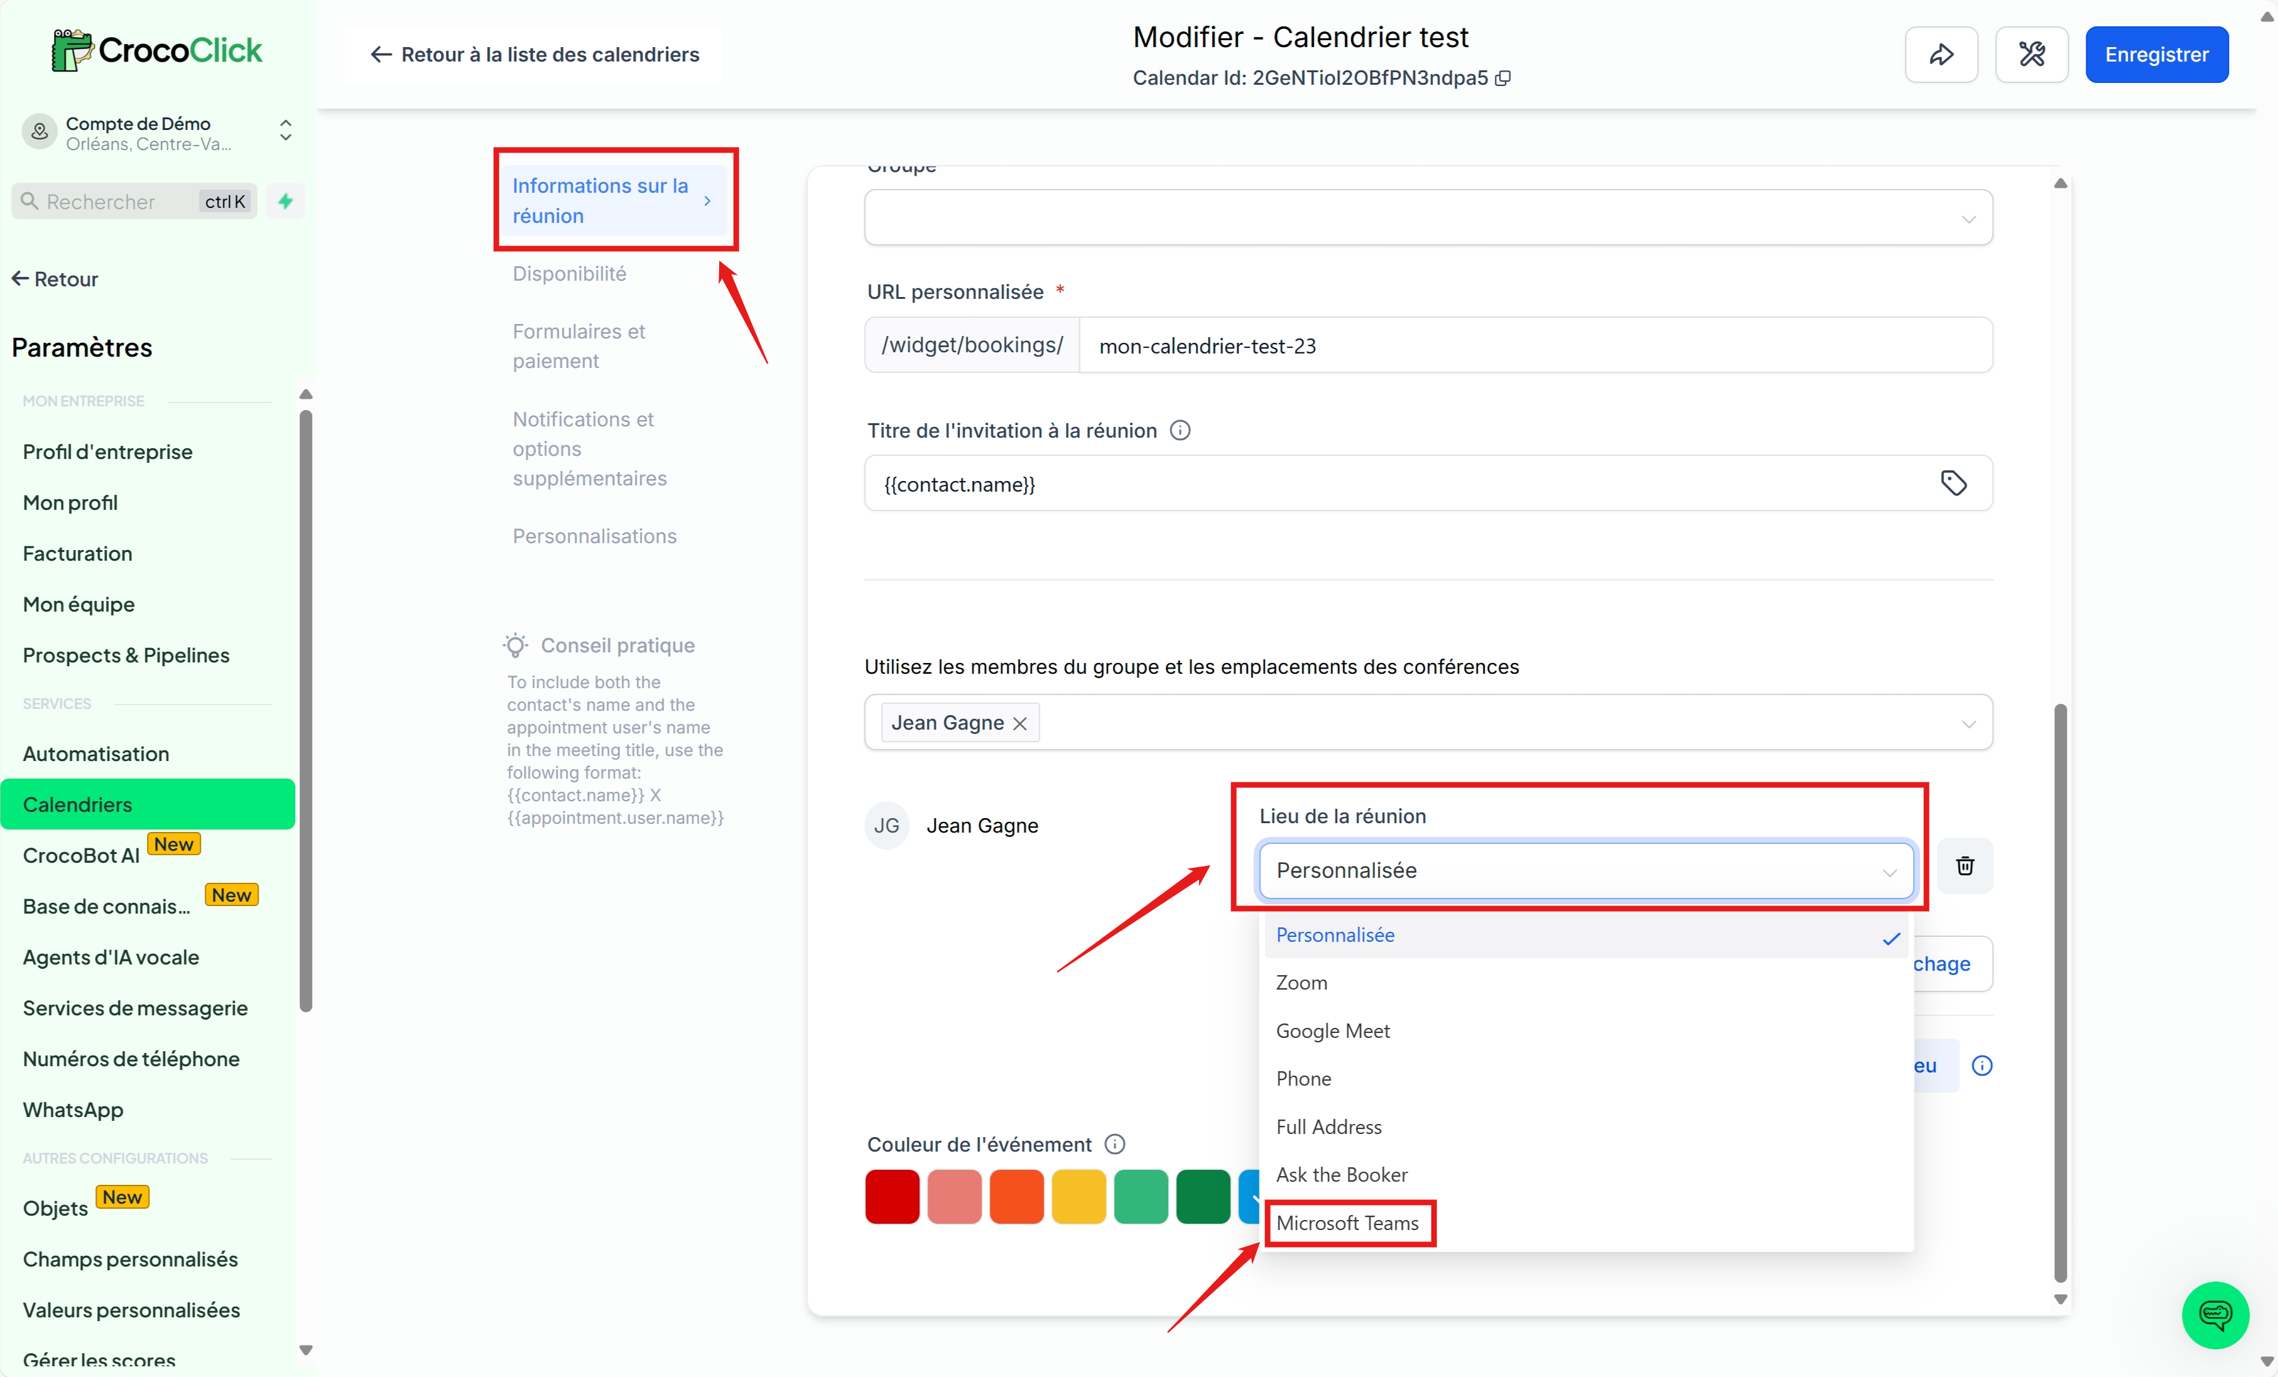The width and height of the screenshot is (2278, 1377).
Task: Expand the Compte de Démo account switcher
Action: pos(286,131)
